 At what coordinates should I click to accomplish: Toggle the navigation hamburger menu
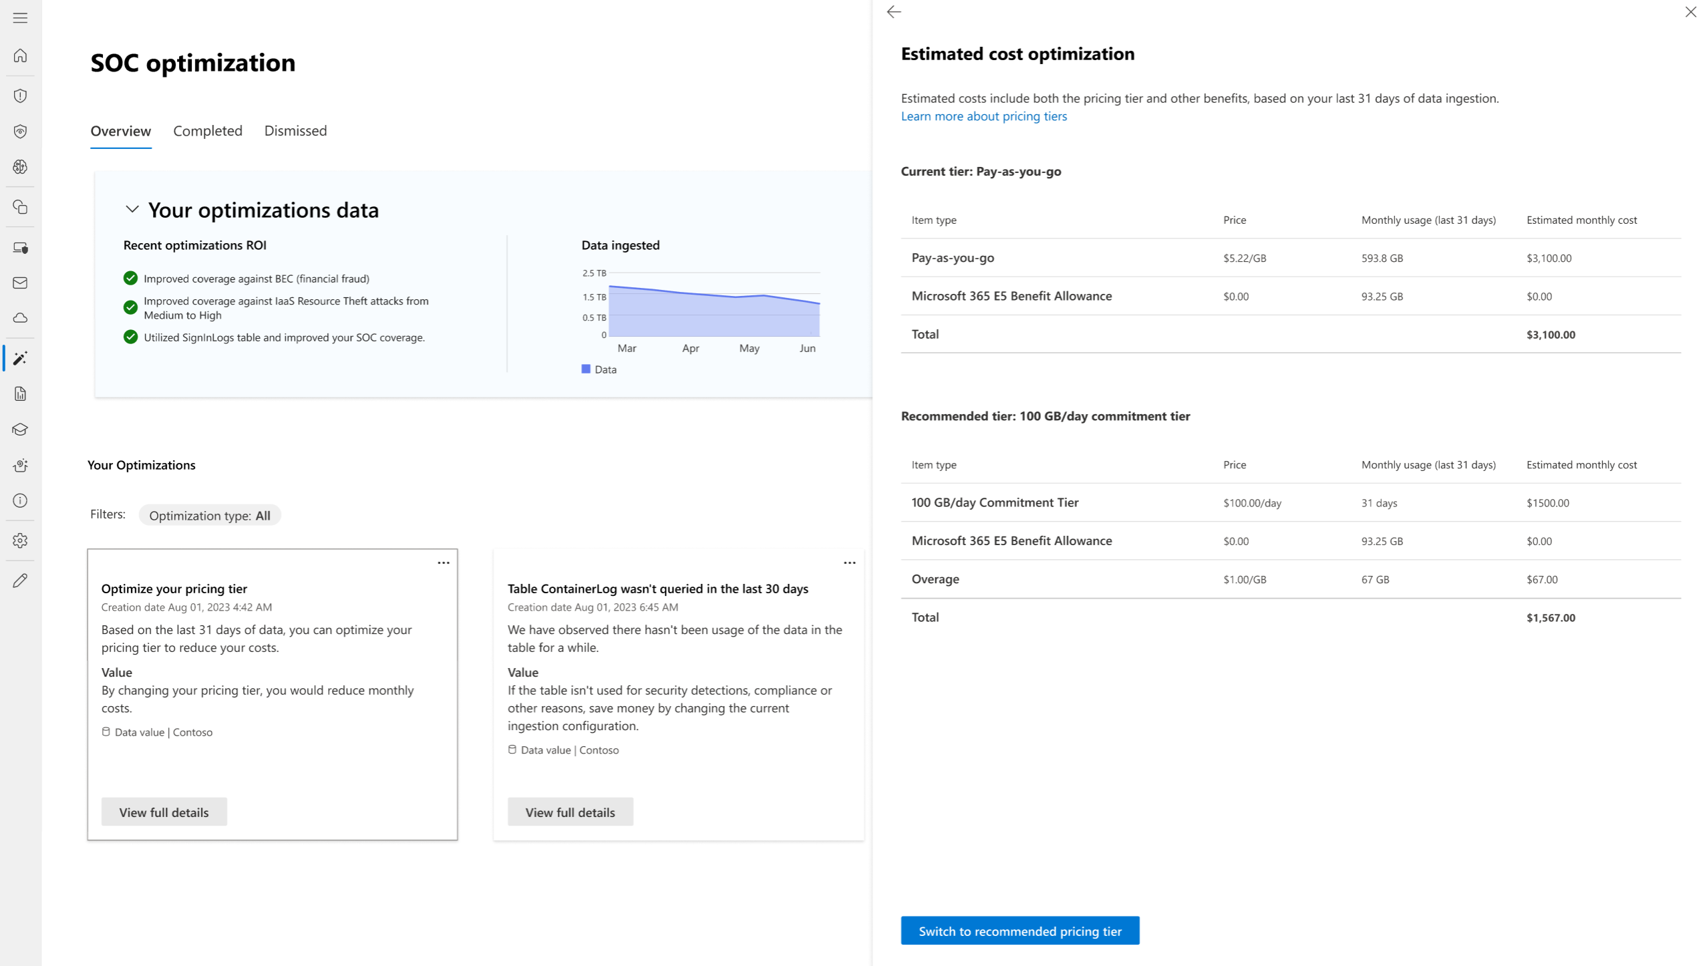pyautogui.click(x=20, y=18)
